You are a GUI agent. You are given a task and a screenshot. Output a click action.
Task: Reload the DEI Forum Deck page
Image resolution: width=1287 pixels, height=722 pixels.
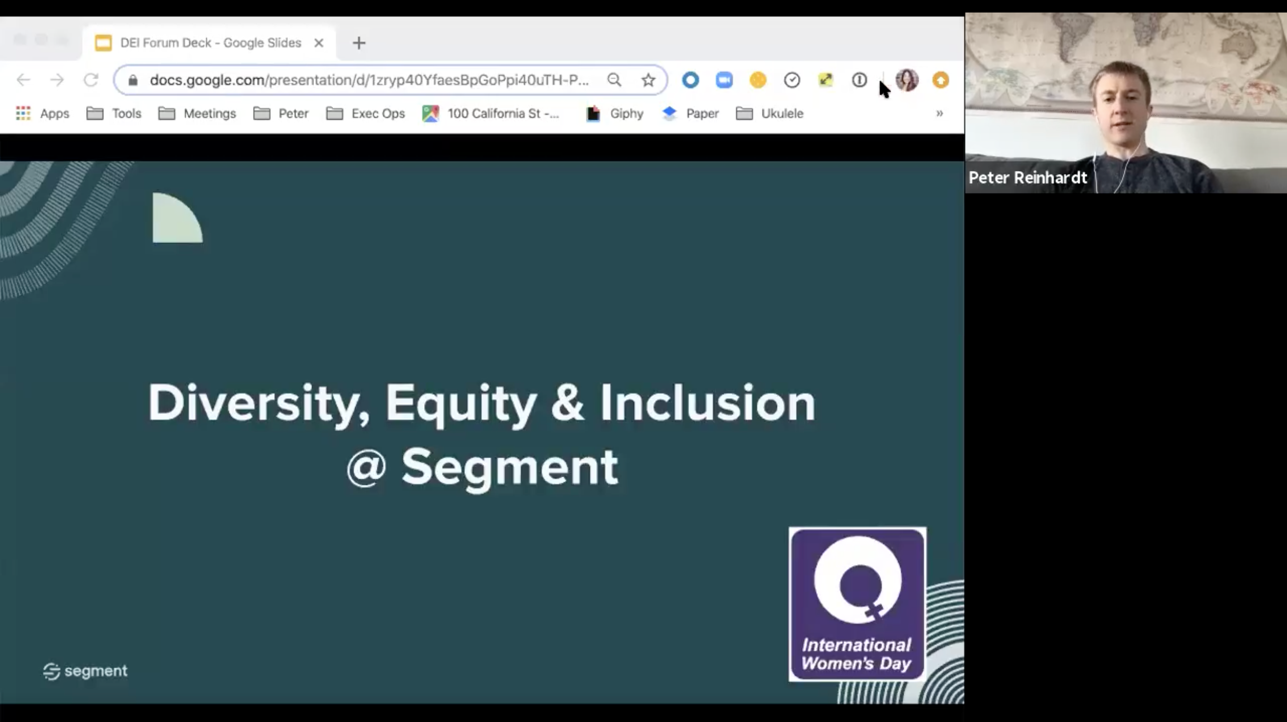pos(91,80)
